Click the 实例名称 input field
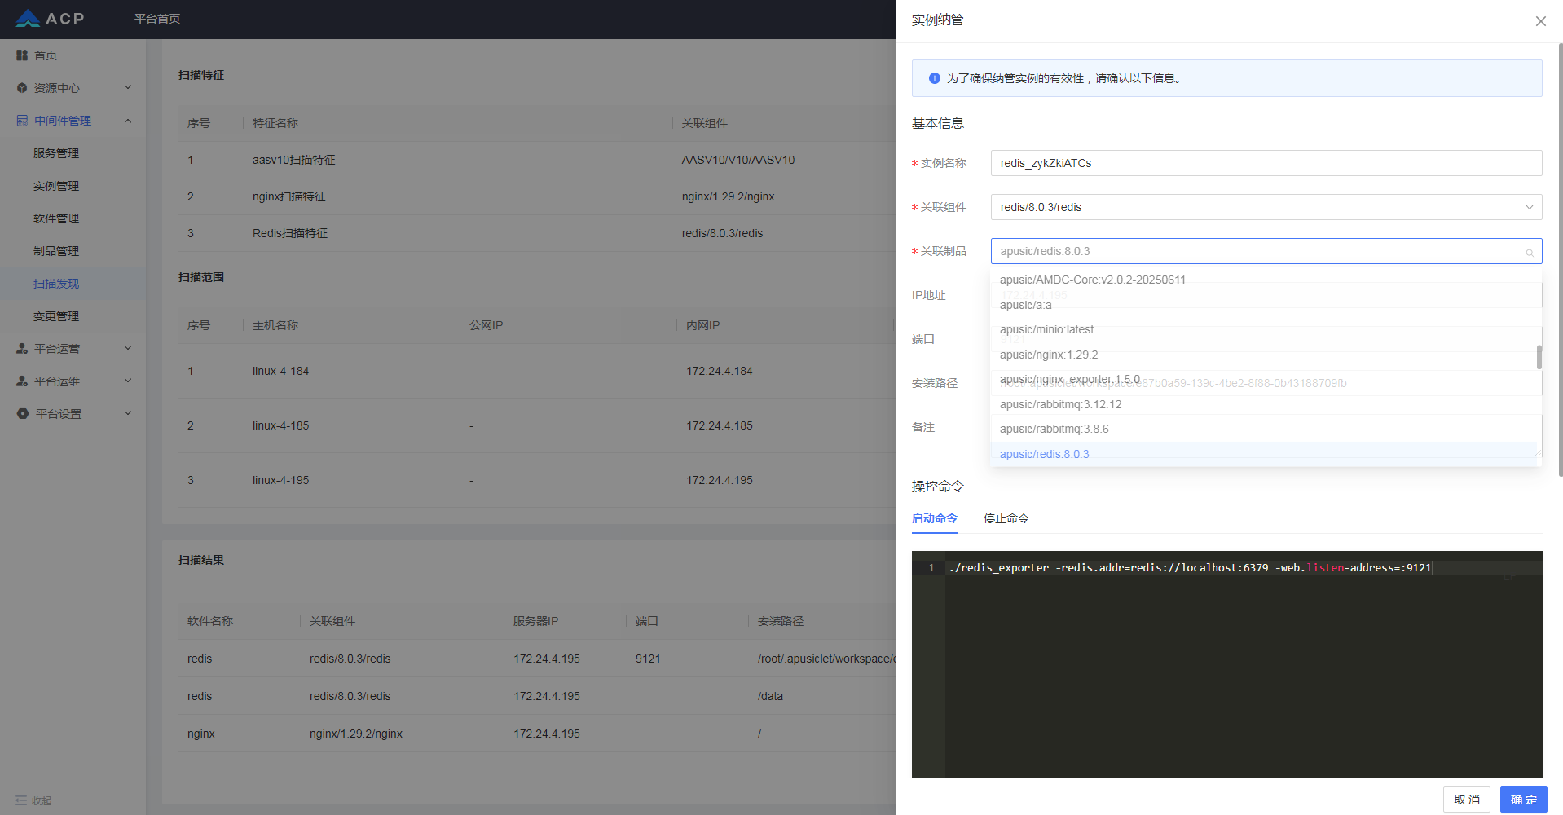Image resolution: width=1563 pixels, height=815 pixels. pos(1266,163)
